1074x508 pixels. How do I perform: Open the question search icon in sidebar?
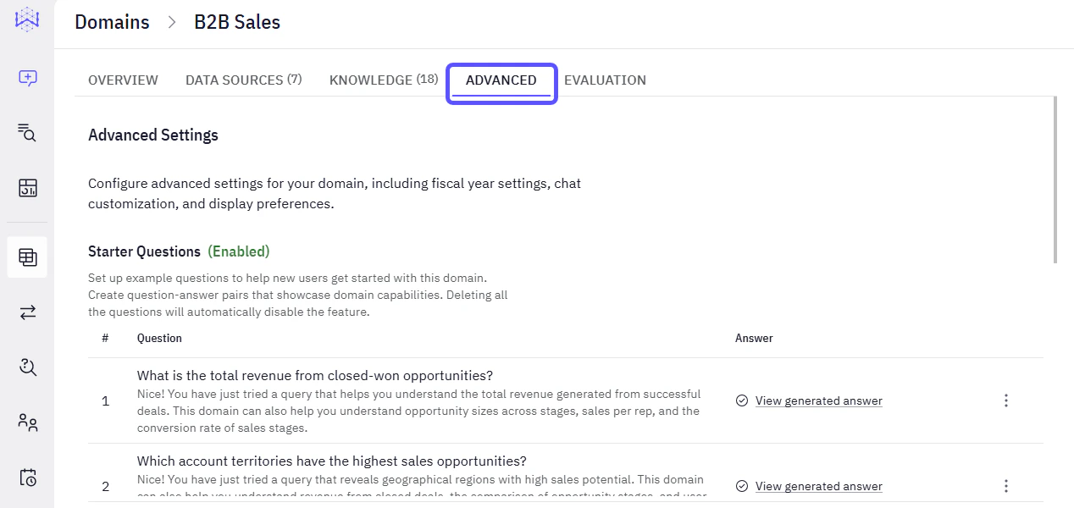point(27,367)
